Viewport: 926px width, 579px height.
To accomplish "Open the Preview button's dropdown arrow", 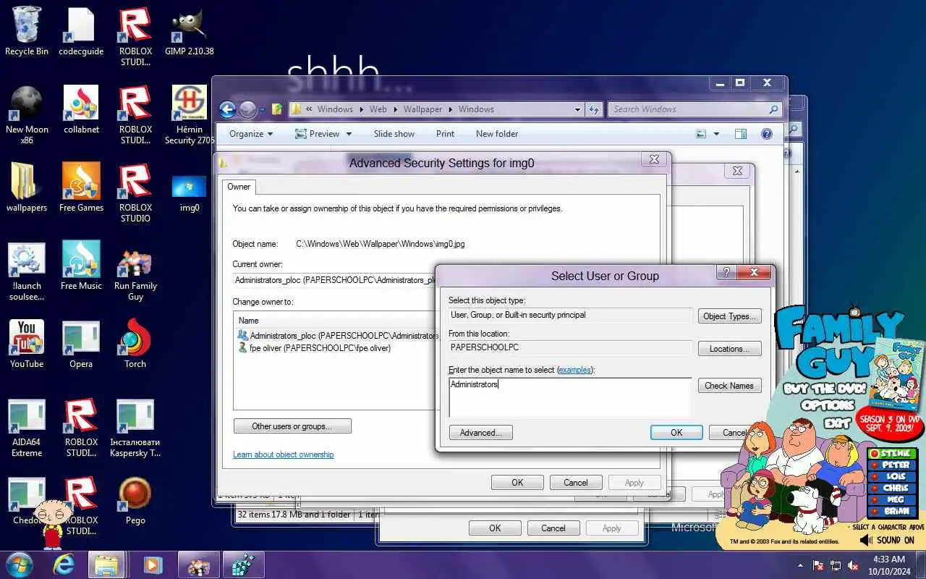I will click(349, 134).
